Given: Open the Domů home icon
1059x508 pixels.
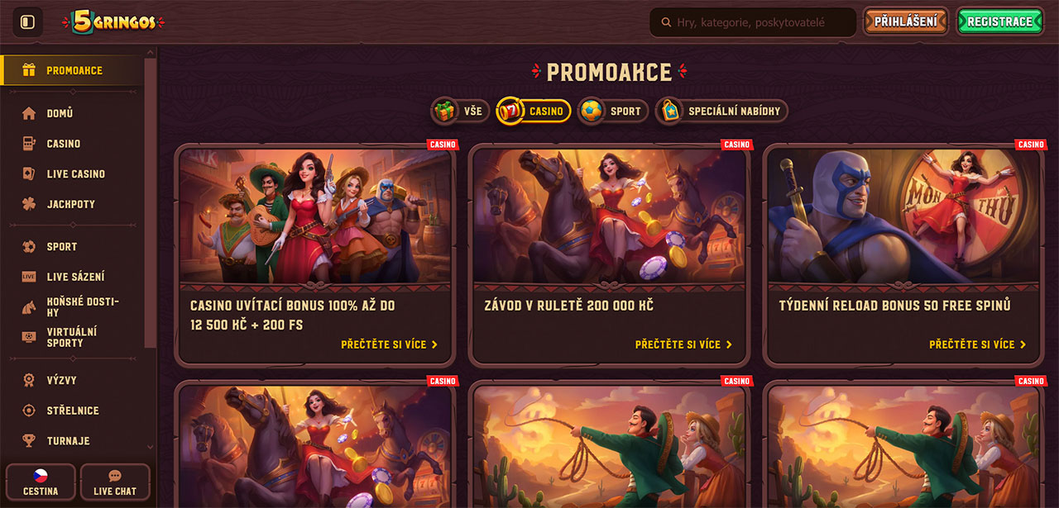Looking at the screenshot, I should pos(29,113).
